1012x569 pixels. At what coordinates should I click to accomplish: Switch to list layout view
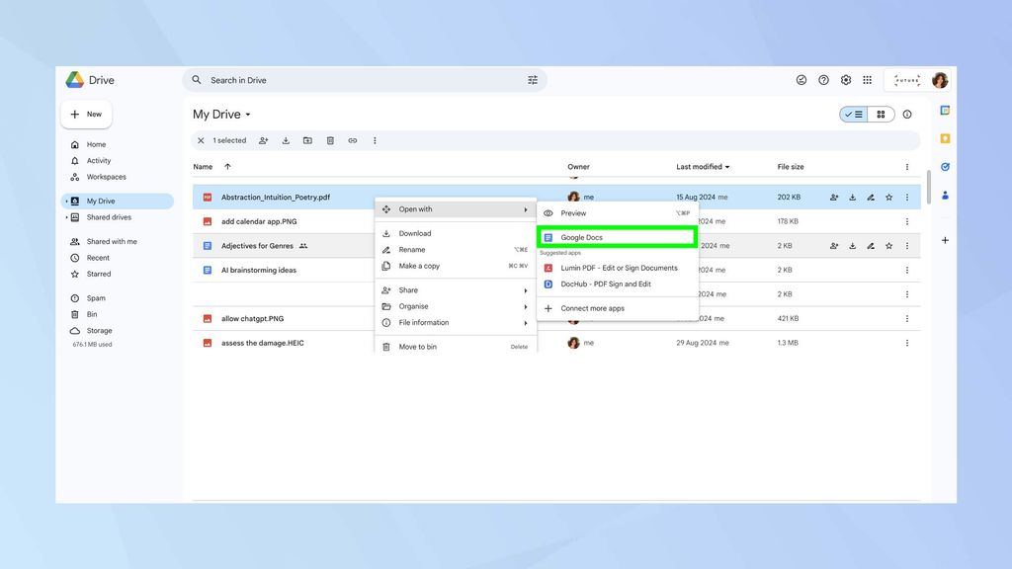[x=854, y=115]
